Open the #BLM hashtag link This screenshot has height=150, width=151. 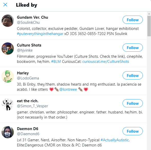pos(56,62)
